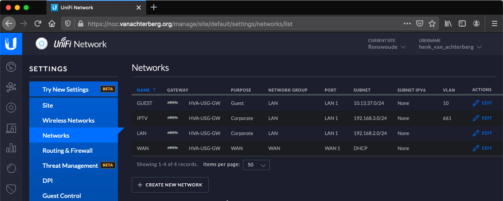Open the shield icon in sidebar
503x201 pixels.
click(11, 189)
